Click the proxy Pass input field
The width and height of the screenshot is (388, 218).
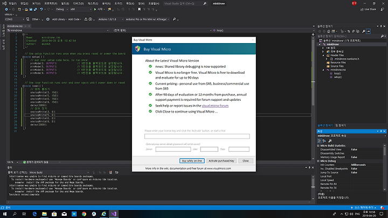pos(239,149)
